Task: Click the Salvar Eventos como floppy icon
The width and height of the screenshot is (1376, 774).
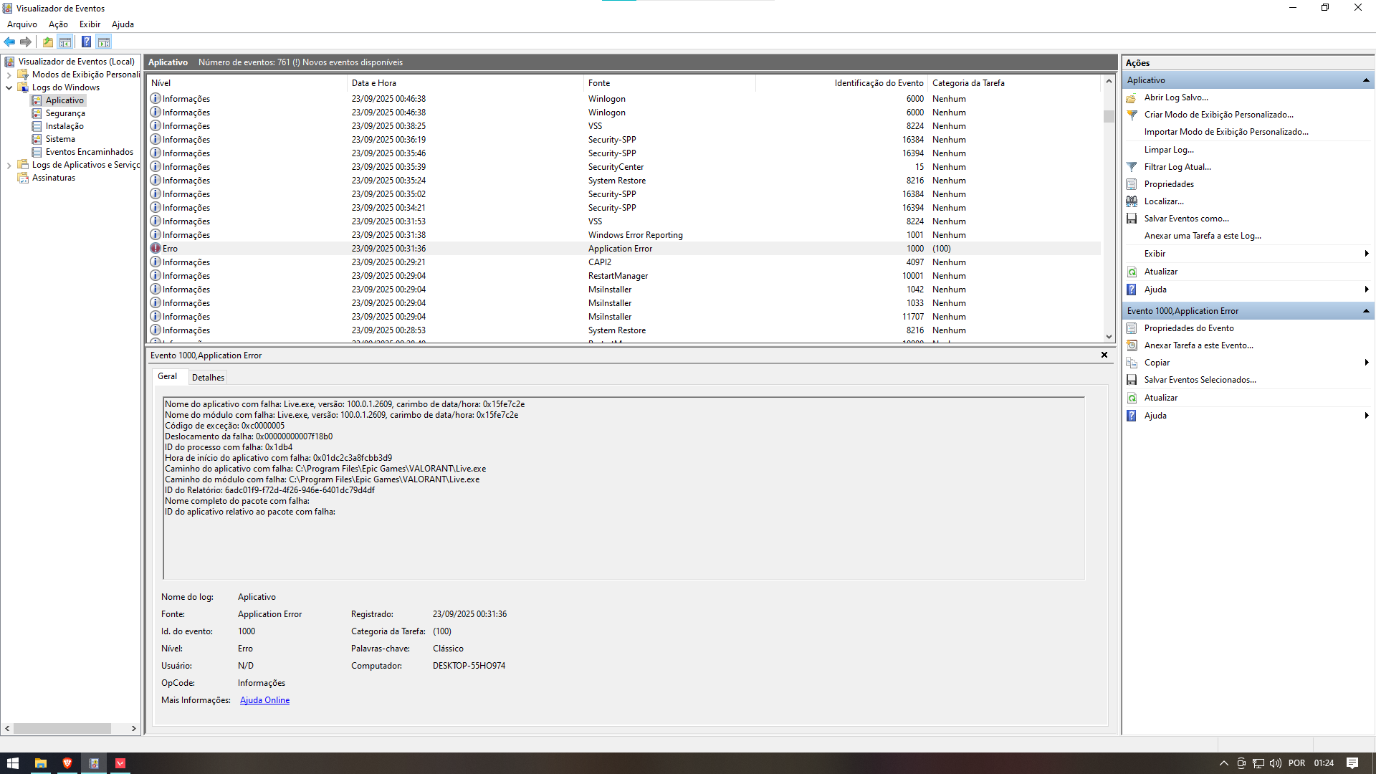Action: [1132, 219]
